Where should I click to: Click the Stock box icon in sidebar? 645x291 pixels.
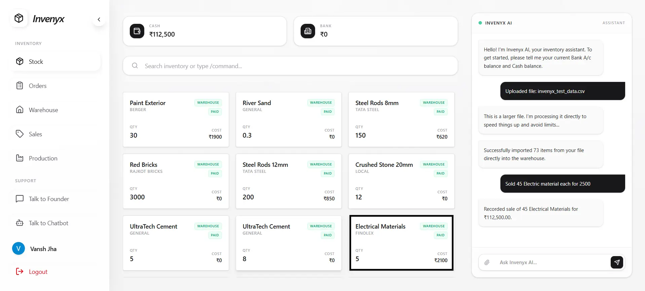[20, 61]
